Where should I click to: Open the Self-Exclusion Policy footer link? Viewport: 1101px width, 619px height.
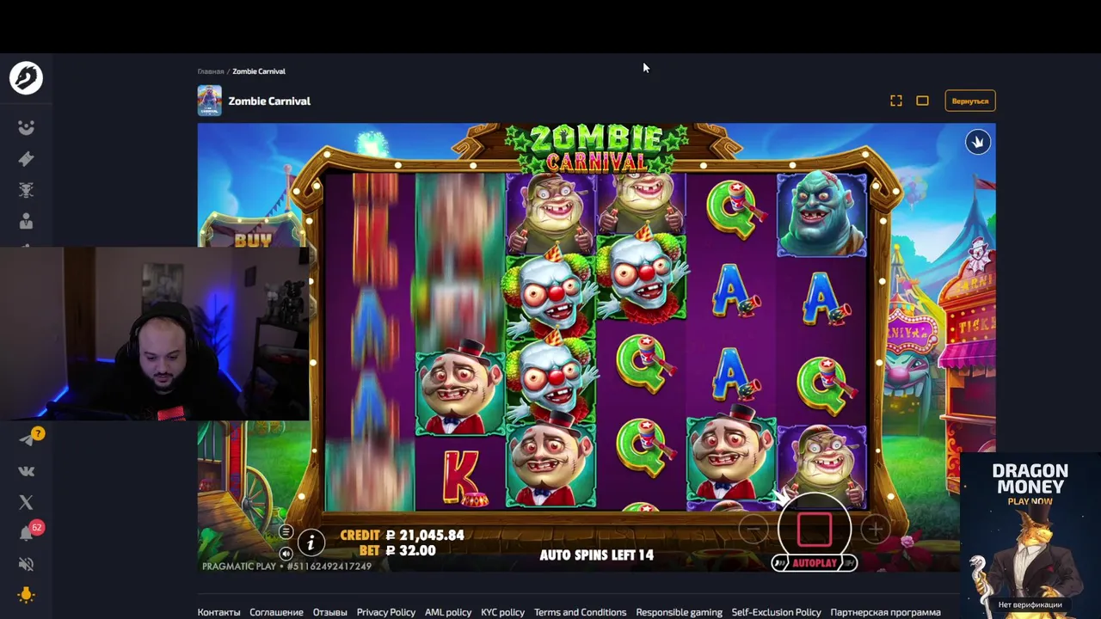[777, 612]
